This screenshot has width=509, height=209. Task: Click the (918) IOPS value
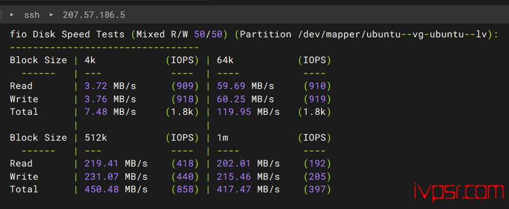tap(185, 99)
